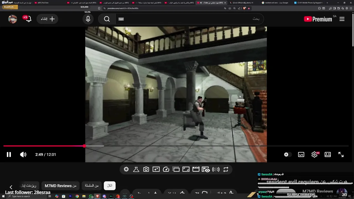Image resolution: width=354 pixels, height=199 pixels.
Task: Open WhatsApp from the taskbar
Action: coord(91,196)
